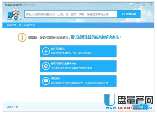The width and height of the screenshot is (157, 113).
Task: Close the 电脑医生 window
Action: pyautogui.click(x=151, y=5)
